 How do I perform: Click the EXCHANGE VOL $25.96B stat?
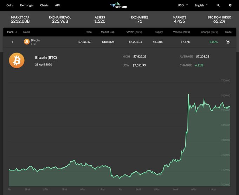pos(60,20)
